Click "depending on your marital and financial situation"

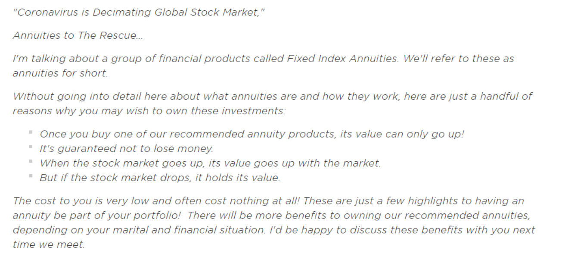pyautogui.click(x=139, y=230)
